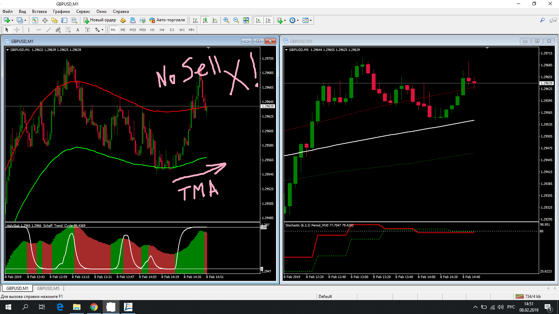Open the chat bubbles icon
The height and width of the screenshot is (314, 559).
point(553,20)
